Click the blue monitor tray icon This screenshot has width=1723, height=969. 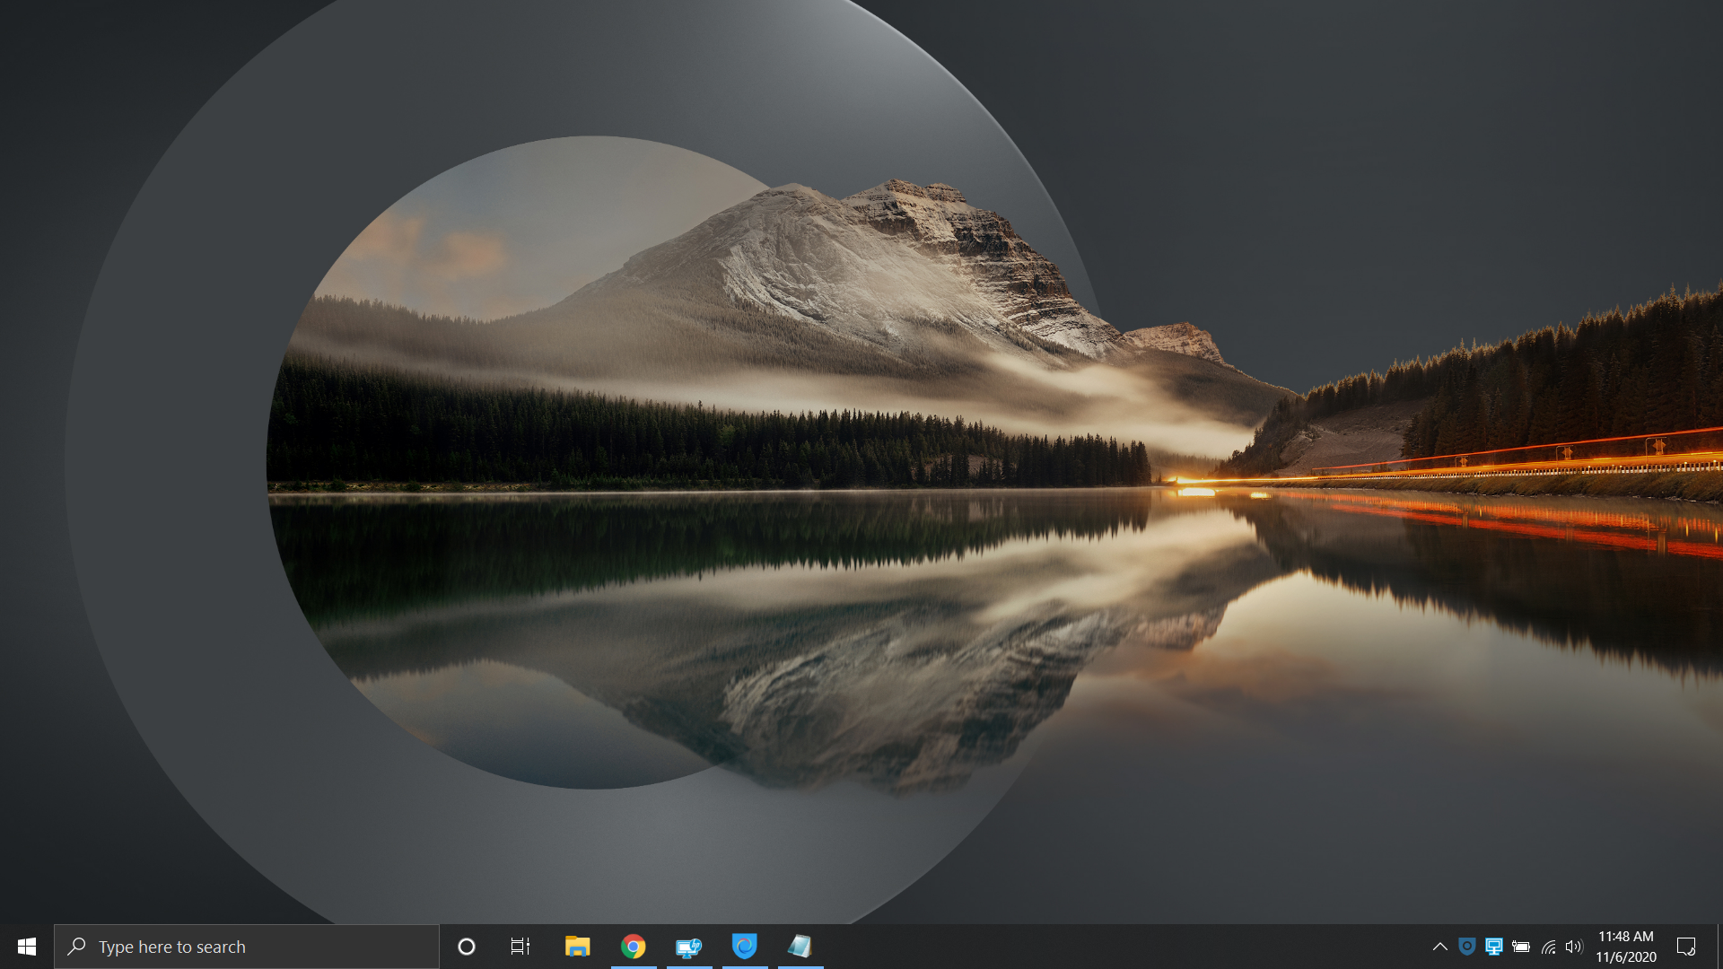pyautogui.click(x=1494, y=947)
